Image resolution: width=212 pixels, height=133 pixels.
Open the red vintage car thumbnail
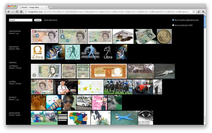click(143, 87)
